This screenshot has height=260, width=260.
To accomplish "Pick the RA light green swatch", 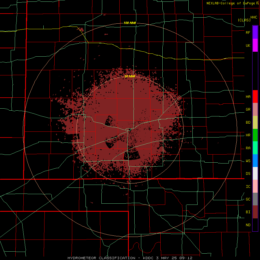I will click(x=255, y=148).
